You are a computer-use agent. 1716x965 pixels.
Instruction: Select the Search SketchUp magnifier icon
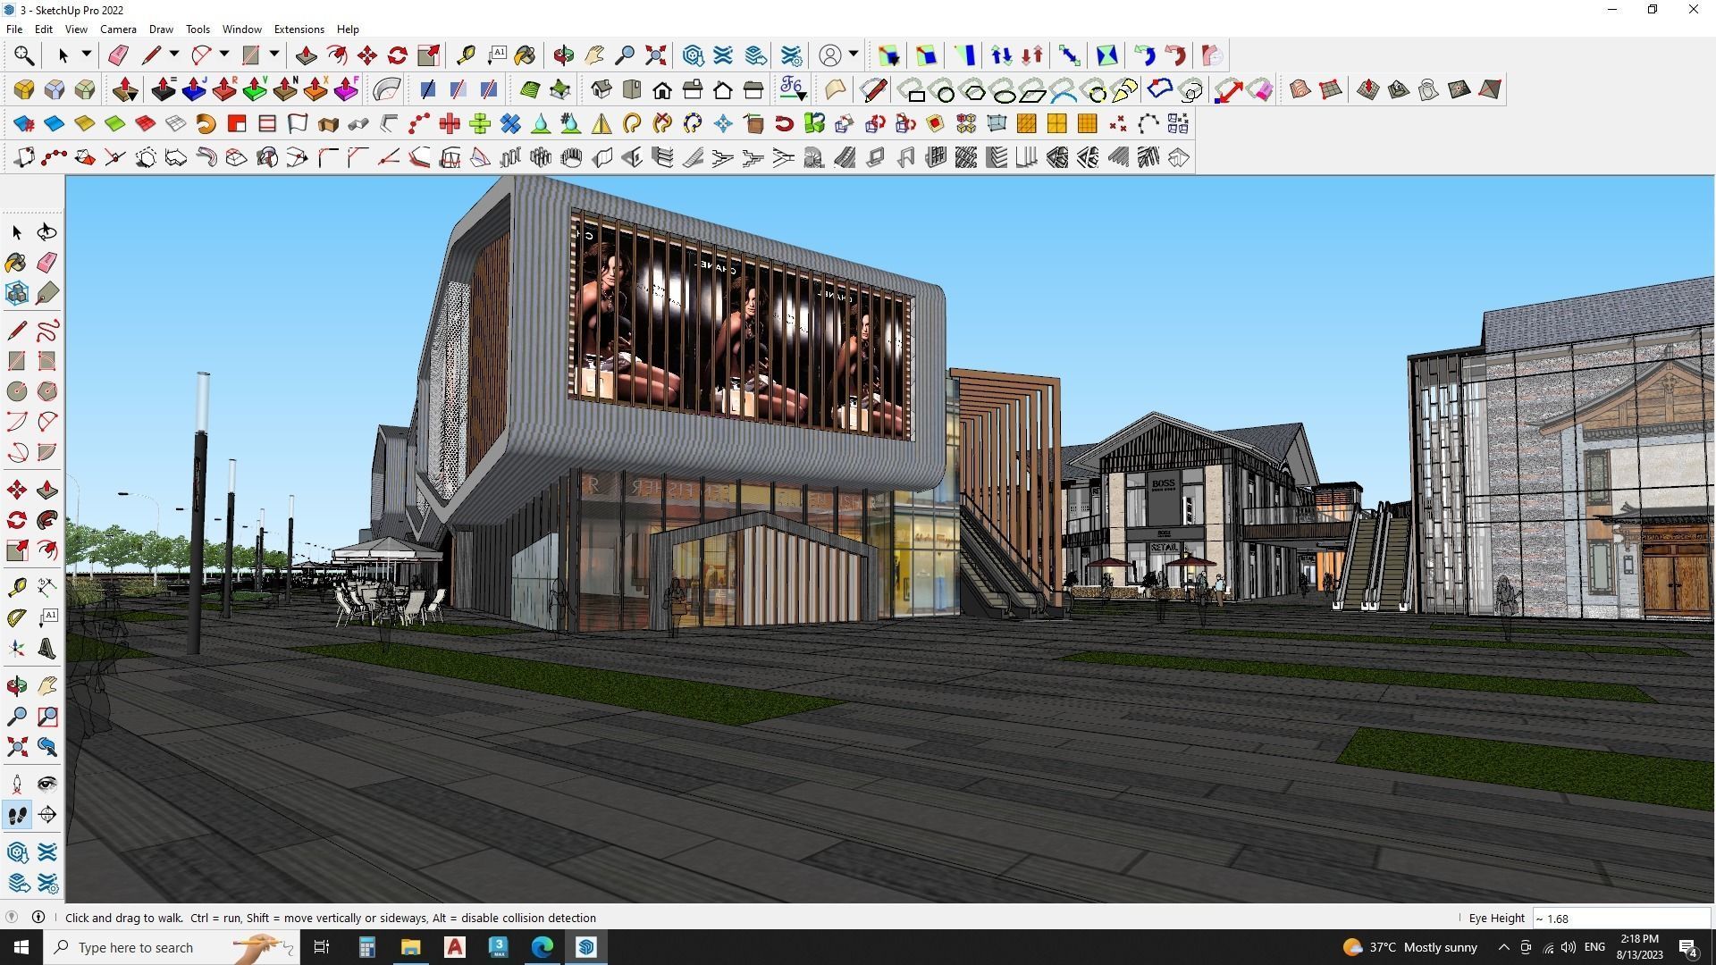24,55
